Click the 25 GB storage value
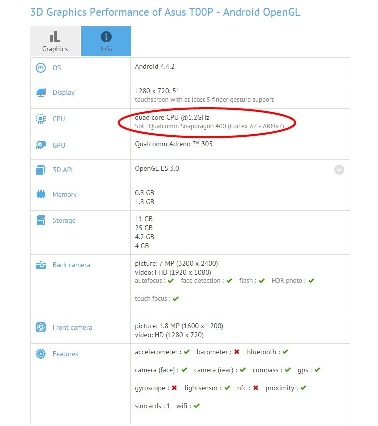This screenshot has height=426, width=378. 144,228
